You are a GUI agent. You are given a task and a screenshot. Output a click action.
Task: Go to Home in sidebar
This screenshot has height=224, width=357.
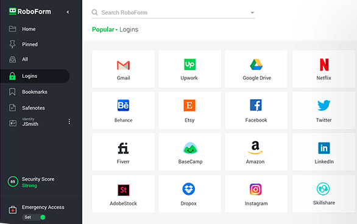point(29,29)
